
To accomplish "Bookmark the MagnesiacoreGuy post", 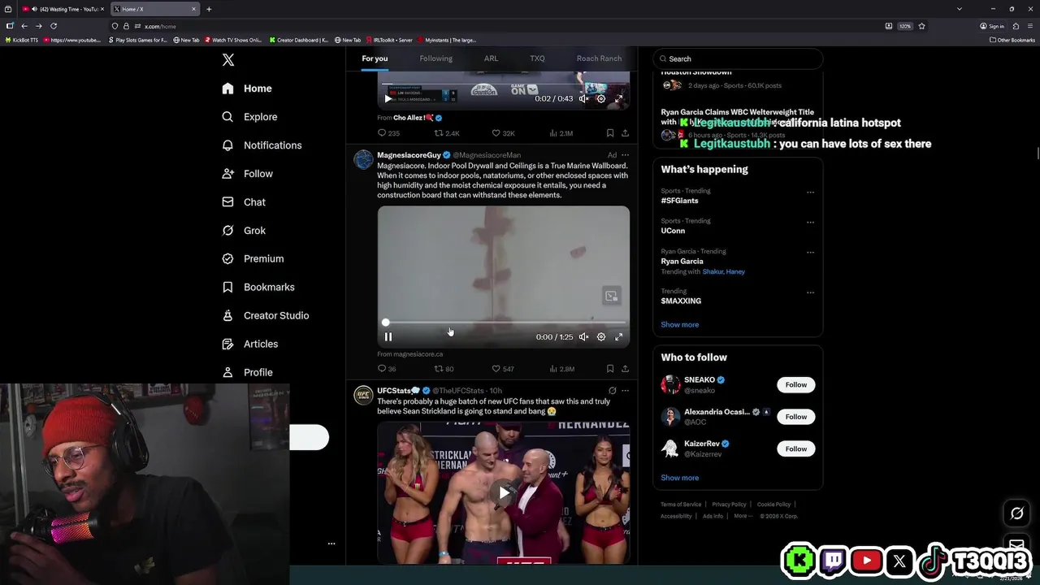I will 610,369.
